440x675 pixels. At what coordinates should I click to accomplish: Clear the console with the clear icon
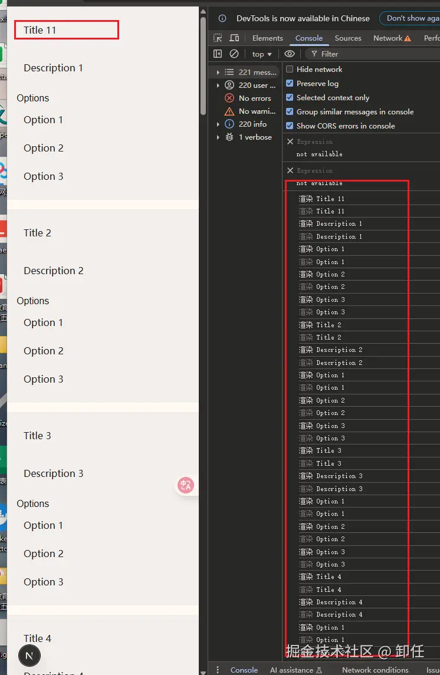(x=234, y=54)
